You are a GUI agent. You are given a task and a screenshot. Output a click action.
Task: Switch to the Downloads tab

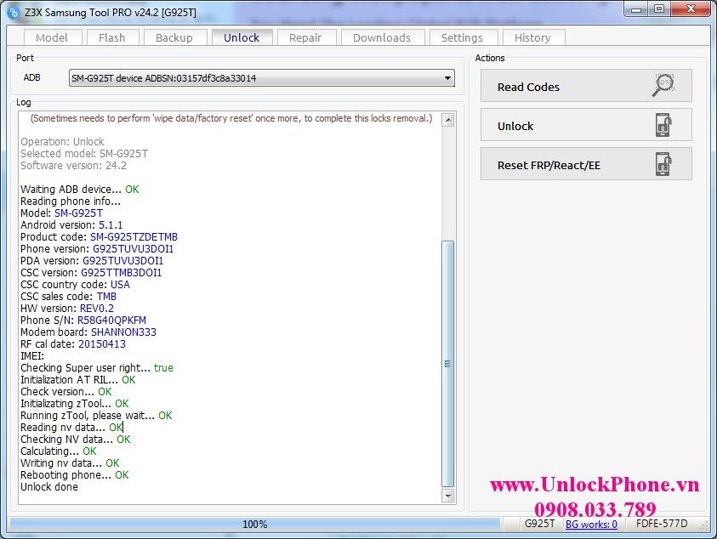[382, 37]
